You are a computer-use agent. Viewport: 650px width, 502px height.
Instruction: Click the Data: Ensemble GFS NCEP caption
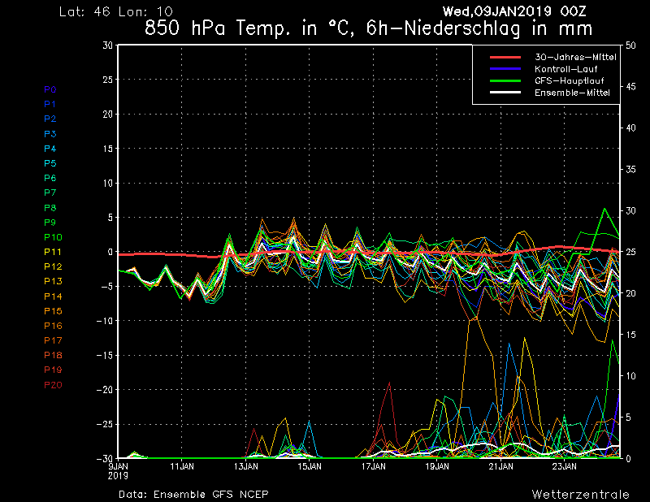pyautogui.click(x=193, y=494)
